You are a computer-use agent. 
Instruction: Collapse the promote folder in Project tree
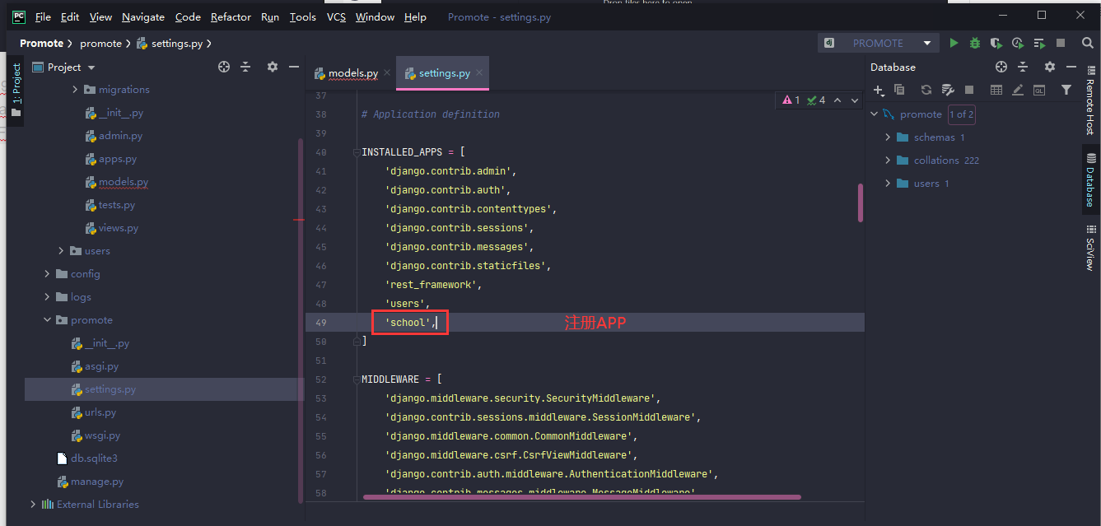coord(47,320)
